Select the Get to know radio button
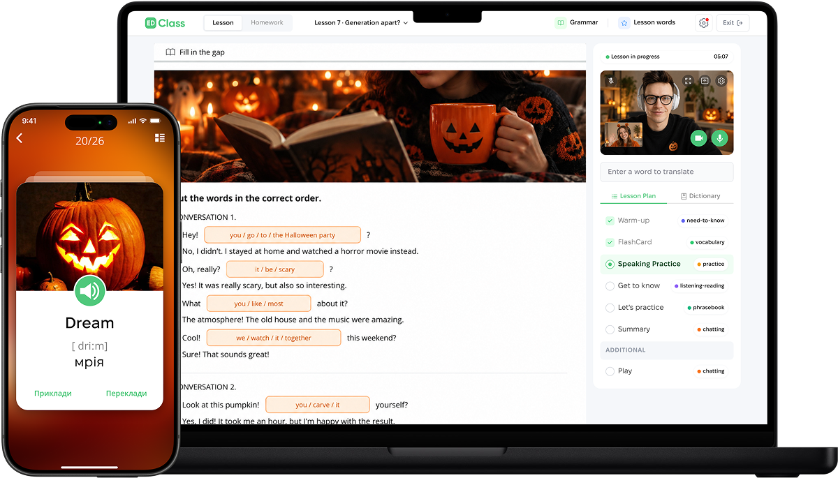 point(610,286)
